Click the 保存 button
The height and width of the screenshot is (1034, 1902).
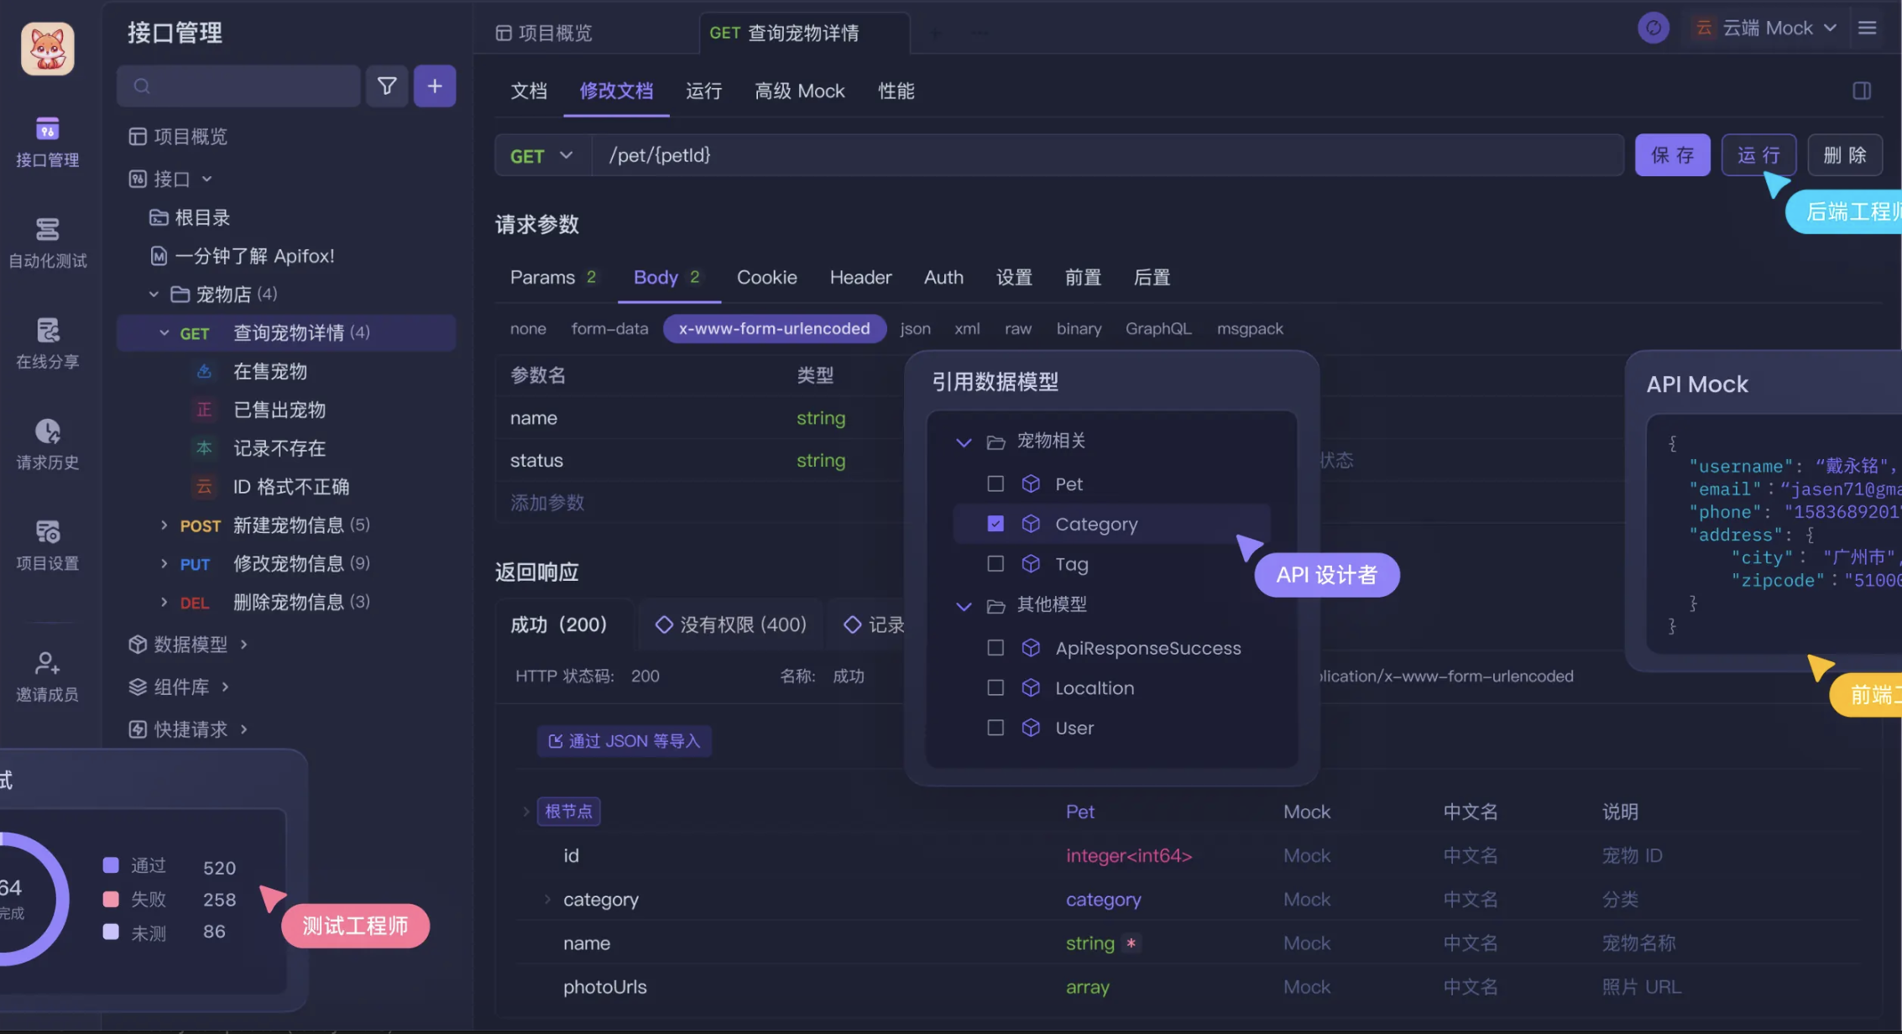[x=1672, y=155]
